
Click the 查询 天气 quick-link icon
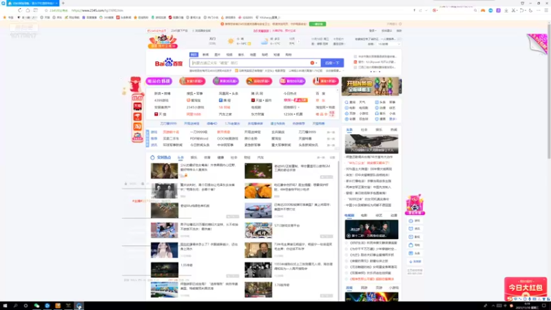pyautogui.click(x=346, y=102)
